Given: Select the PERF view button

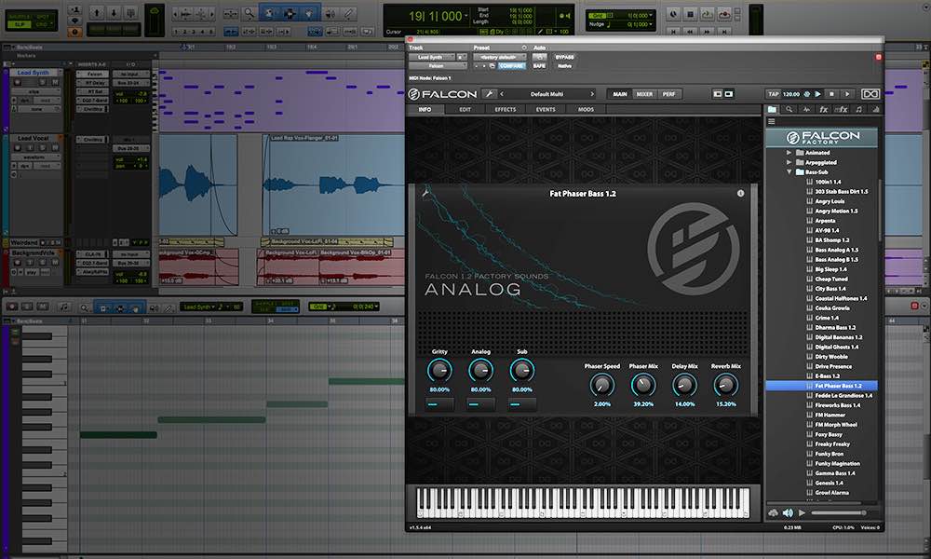Looking at the screenshot, I should [x=669, y=94].
